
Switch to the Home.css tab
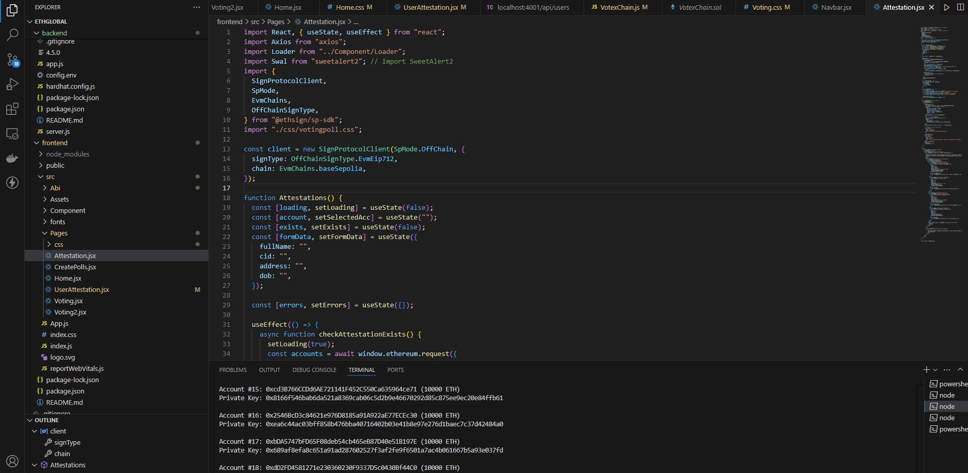[x=353, y=7]
